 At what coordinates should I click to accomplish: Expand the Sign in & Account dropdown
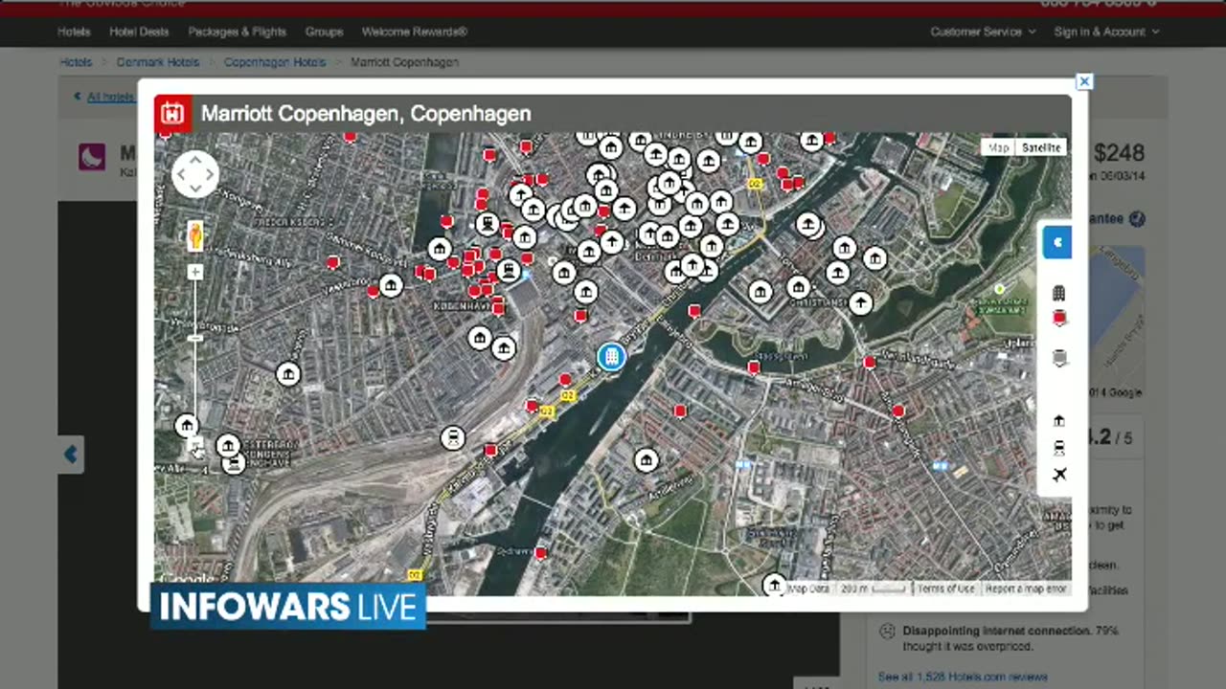pos(1106,32)
